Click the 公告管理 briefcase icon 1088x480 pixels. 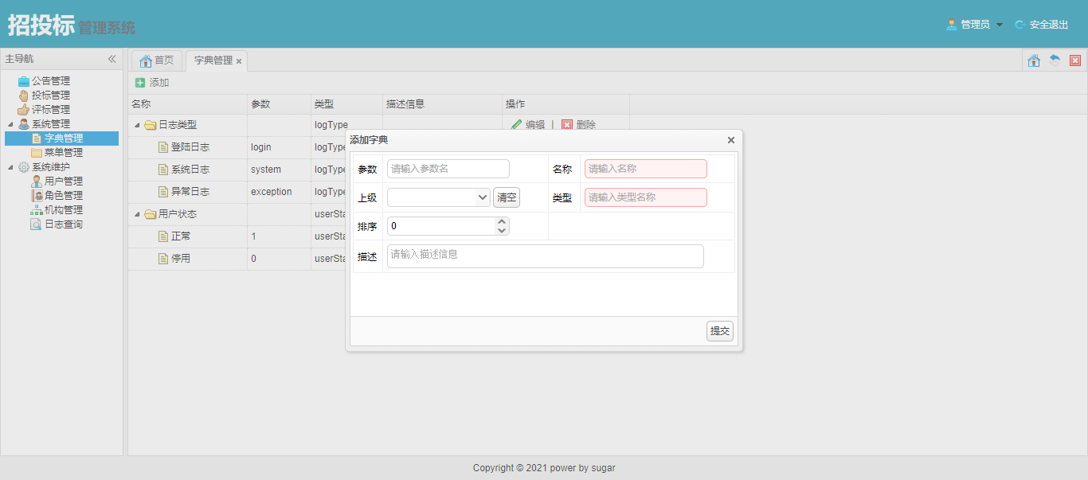point(24,81)
